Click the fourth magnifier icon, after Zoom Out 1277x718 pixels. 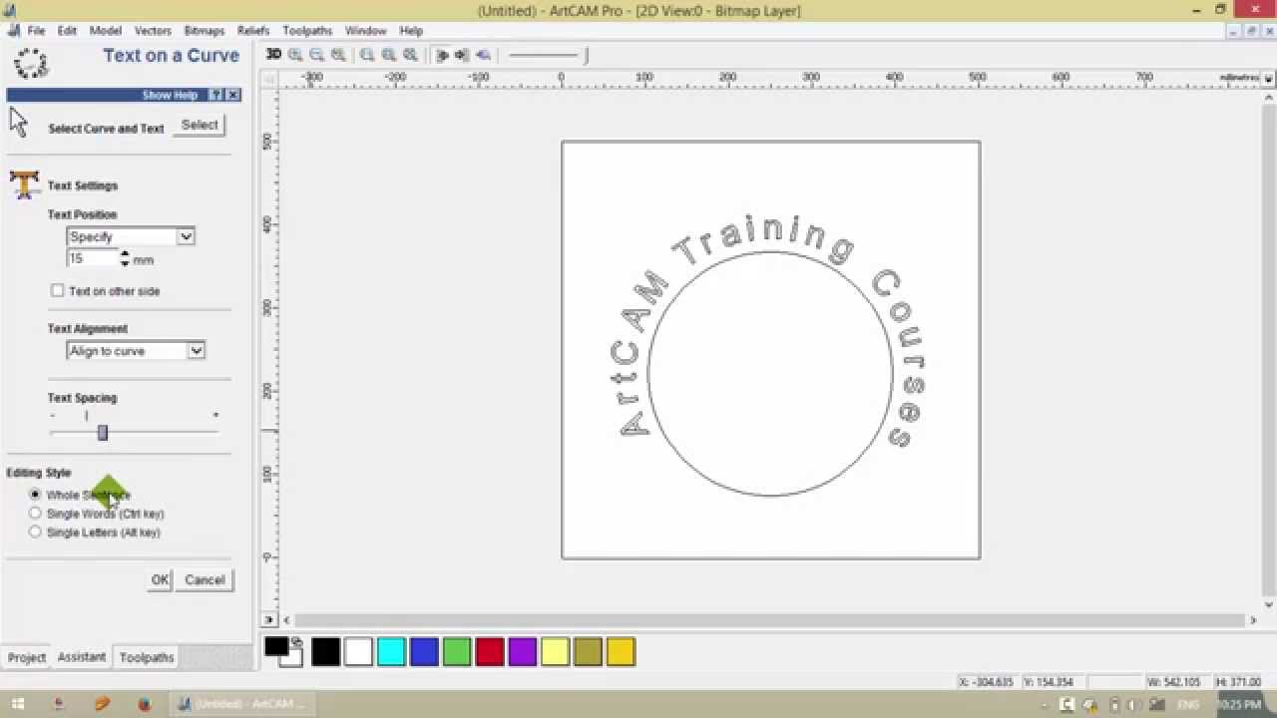tap(339, 55)
